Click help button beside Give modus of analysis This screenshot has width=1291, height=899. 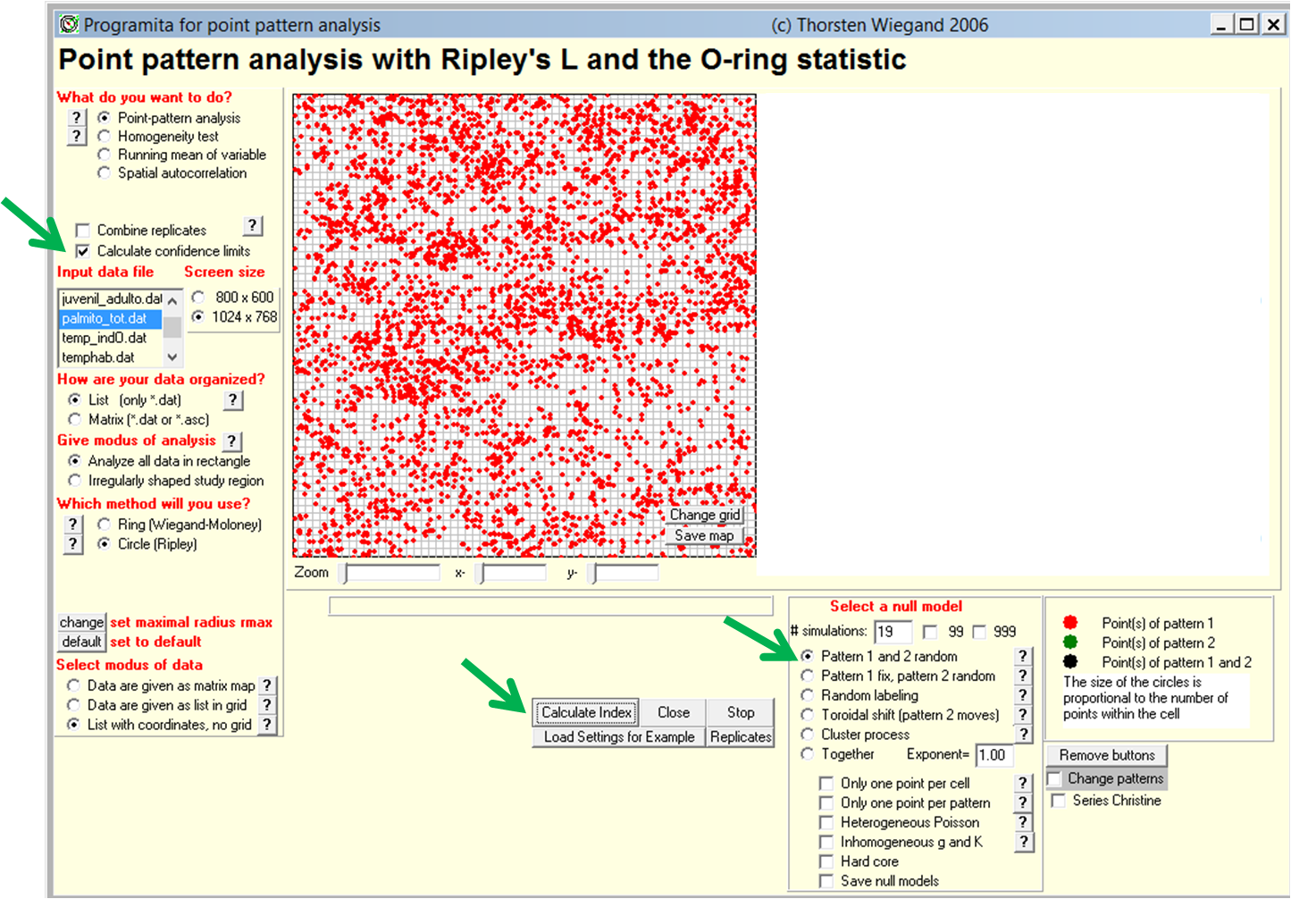point(231,441)
